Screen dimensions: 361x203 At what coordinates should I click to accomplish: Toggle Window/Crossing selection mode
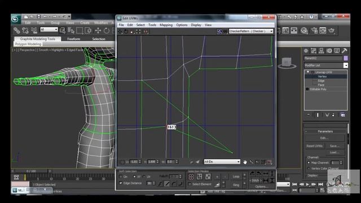point(88,30)
